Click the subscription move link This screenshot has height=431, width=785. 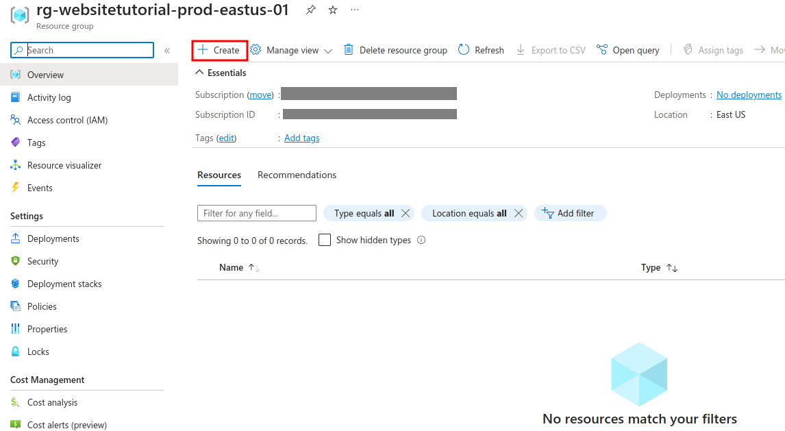[260, 95]
